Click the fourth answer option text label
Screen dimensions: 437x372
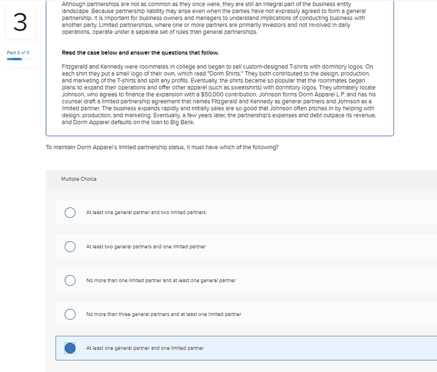(164, 314)
